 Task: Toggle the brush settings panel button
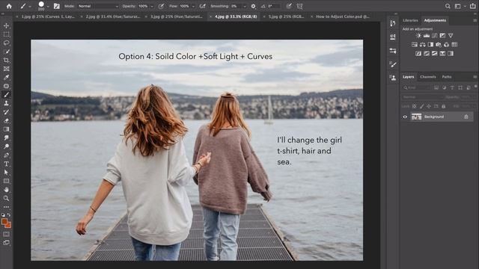[57, 6]
